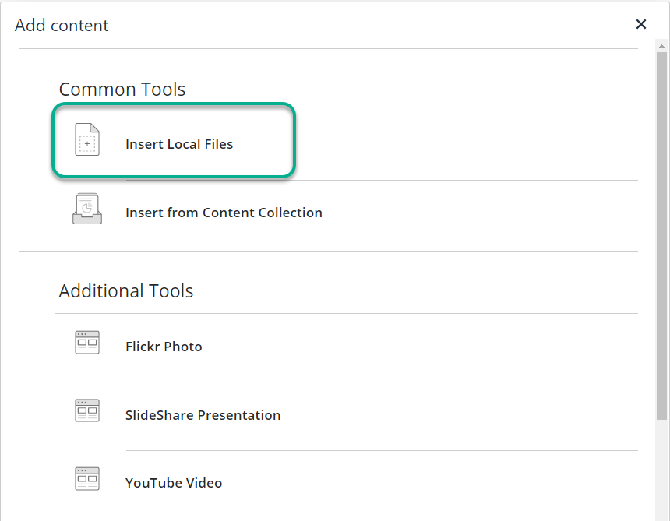Select SlideShare Presentation option

(203, 414)
